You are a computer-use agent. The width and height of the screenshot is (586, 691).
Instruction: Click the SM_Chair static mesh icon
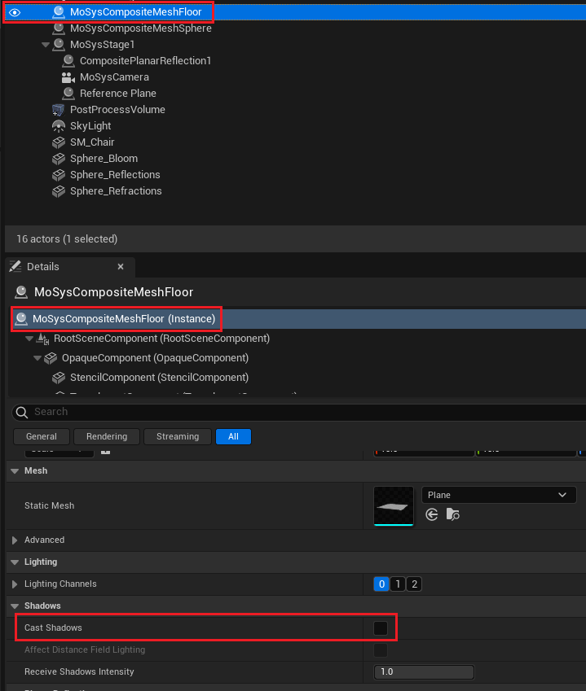(x=58, y=142)
